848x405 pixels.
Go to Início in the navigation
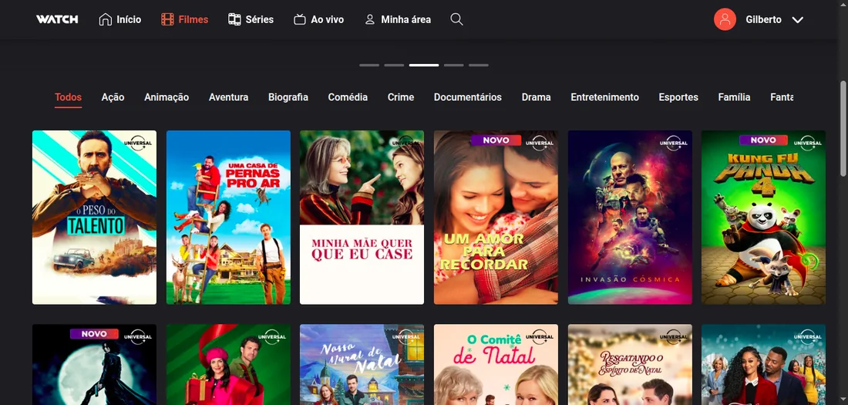pyautogui.click(x=129, y=19)
